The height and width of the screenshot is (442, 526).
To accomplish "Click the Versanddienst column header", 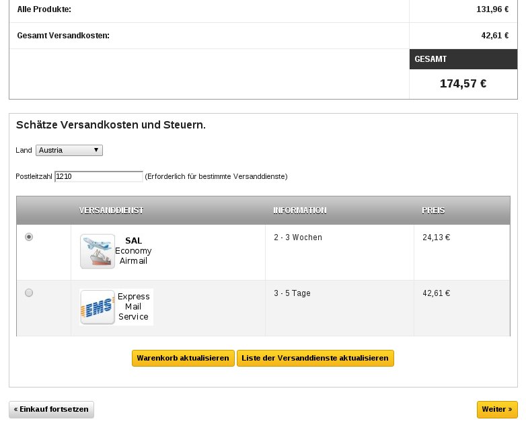I will (111, 211).
